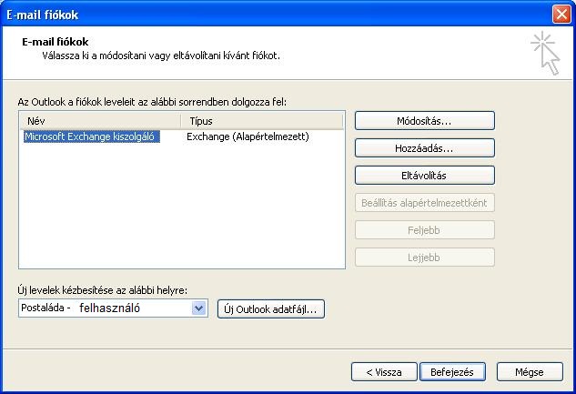Select Microsoft Exchange kiszolgáló account row

[92, 136]
